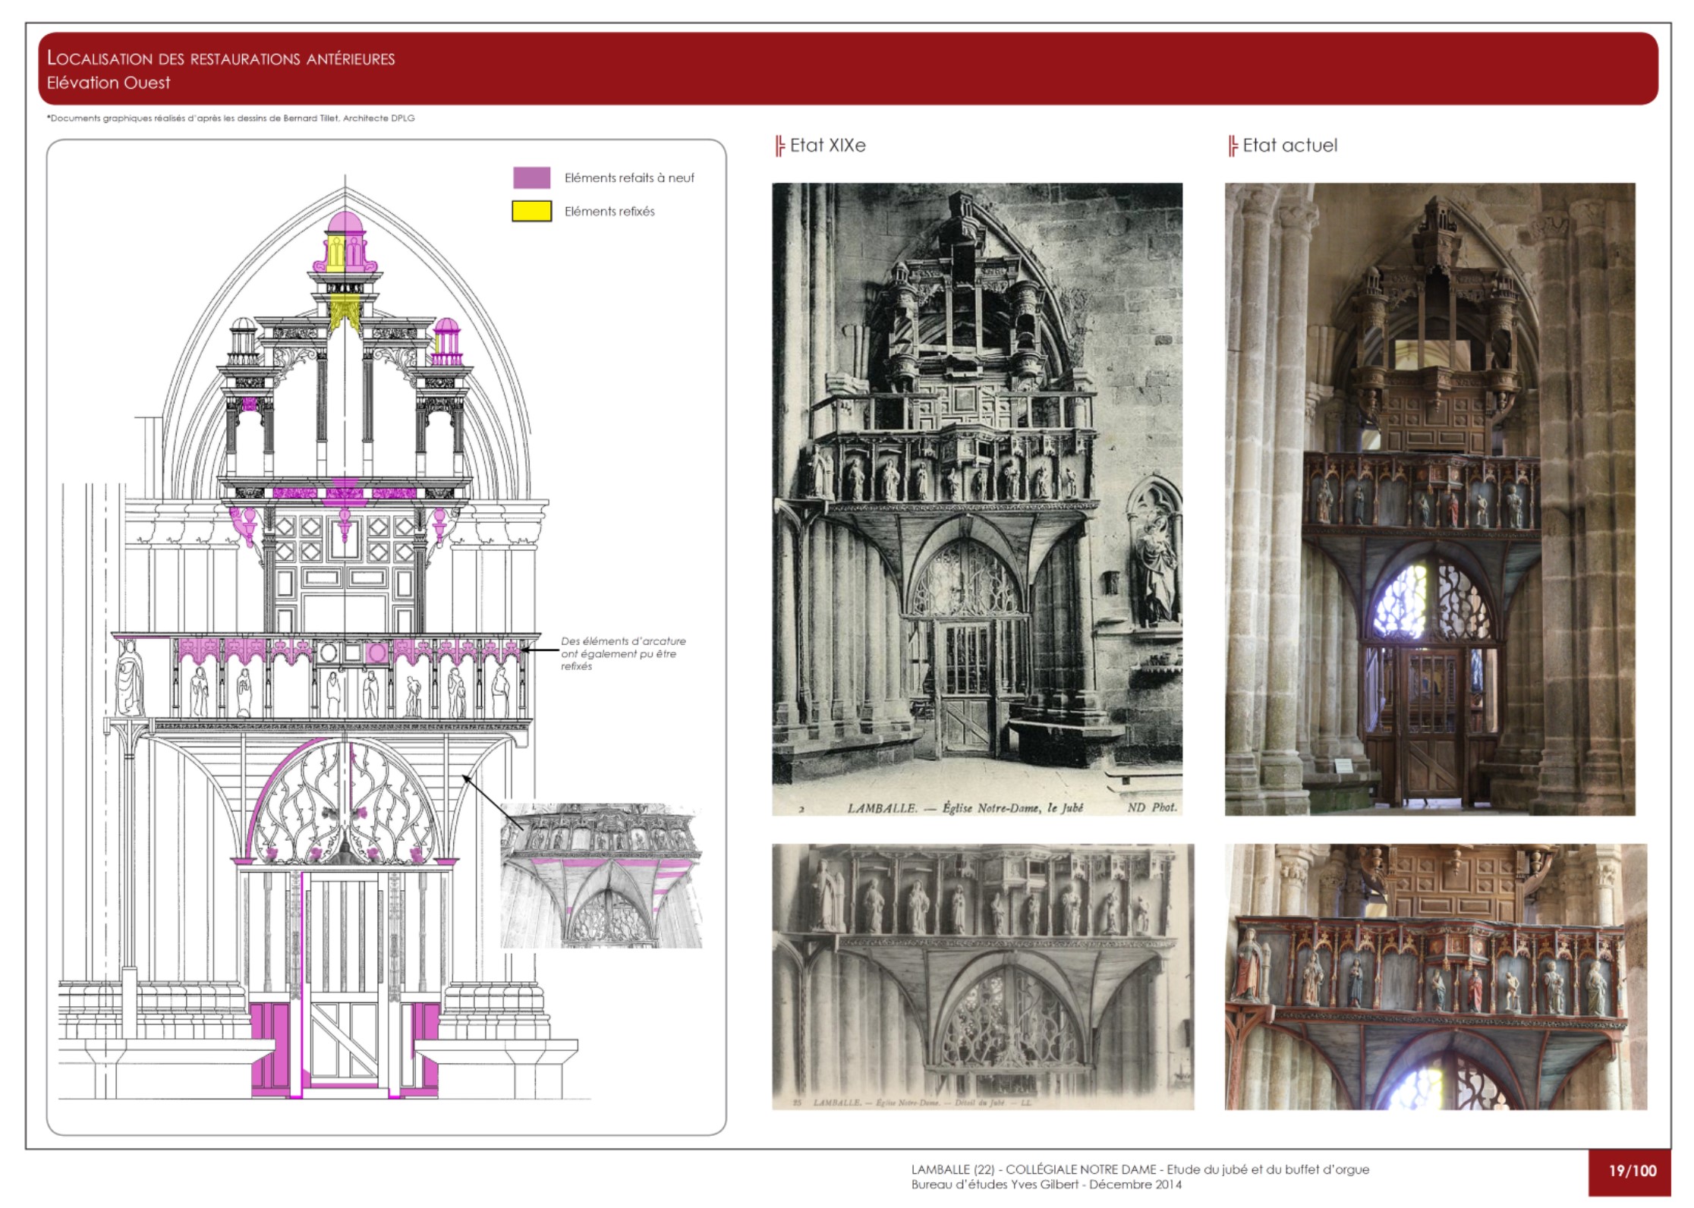The width and height of the screenshot is (1694, 1208).
Task: Expand the 'Des éléments d'arcature' annotation note
Action: [624, 652]
